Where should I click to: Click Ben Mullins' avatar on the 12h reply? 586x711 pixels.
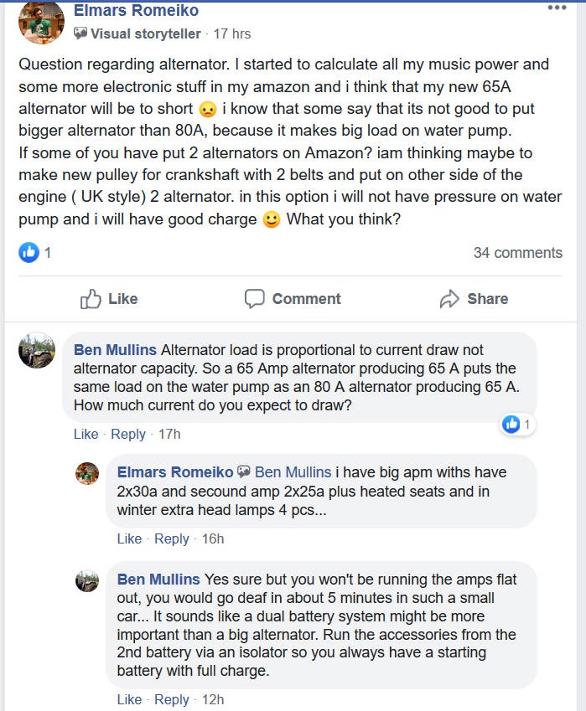[87, 580]
